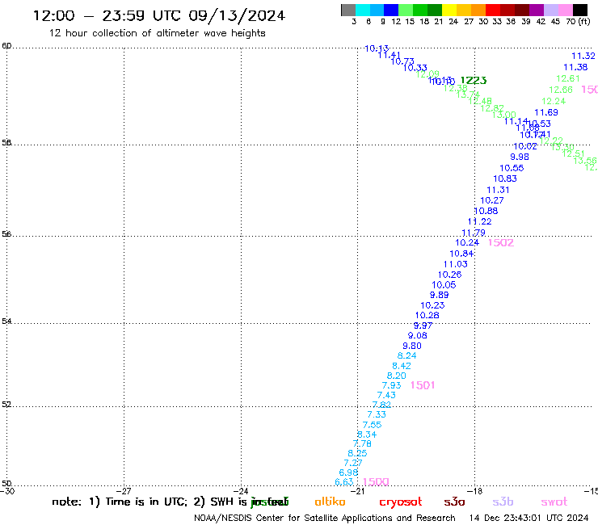
Task: Click the 9.98 wave height value
Action: tap(520, 157)
